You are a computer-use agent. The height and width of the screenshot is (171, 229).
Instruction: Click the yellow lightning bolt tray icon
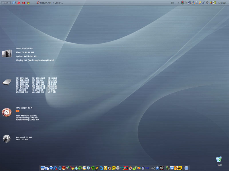tap(211, 3)
